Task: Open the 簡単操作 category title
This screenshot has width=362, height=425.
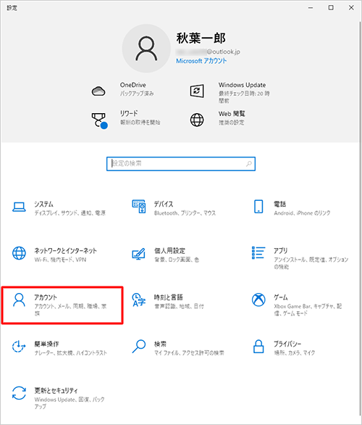Action: [x=46, y=344]
